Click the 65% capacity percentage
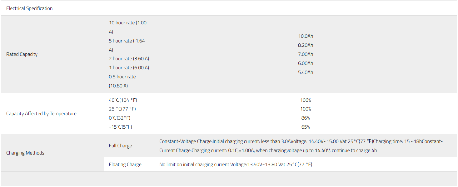Image resolution: width=458 pixels, height=187 pixels. point(306,127)
